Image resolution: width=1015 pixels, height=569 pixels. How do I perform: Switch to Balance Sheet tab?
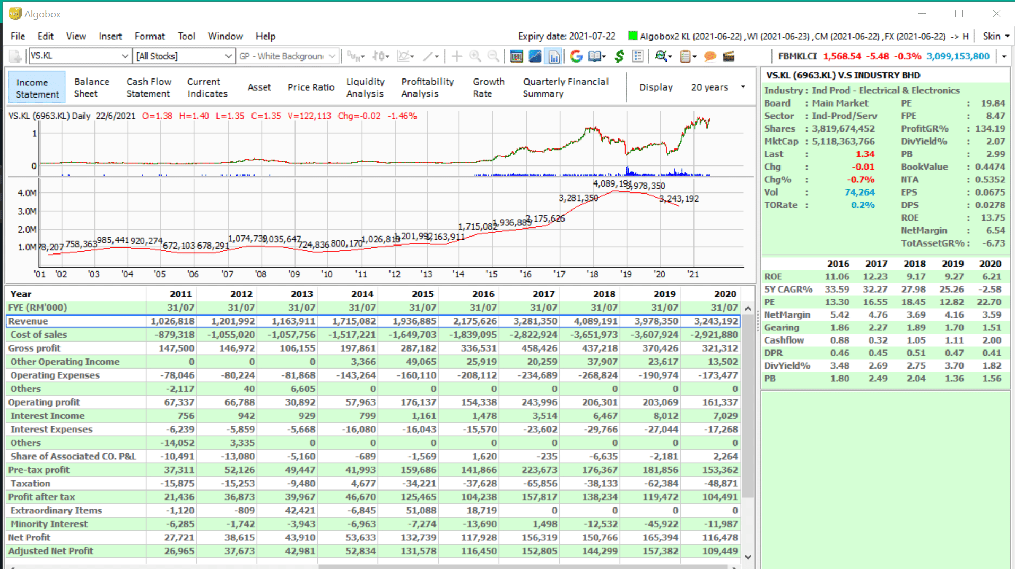(x=91, y=87)
